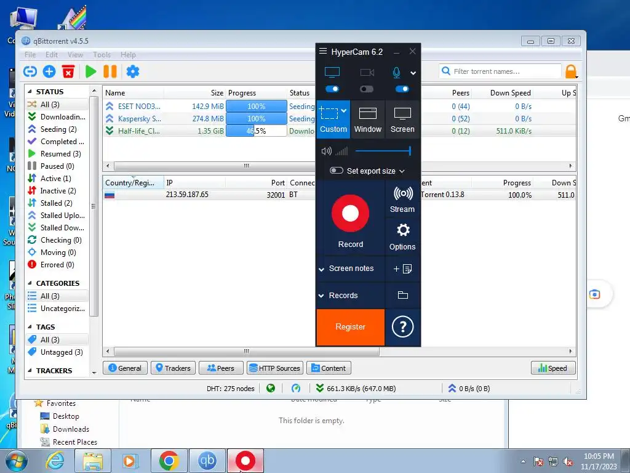Image resolution: width=630 pixels, height=473 pixels.
Task: Select the Paused (0) status filter
Action: 57,166
